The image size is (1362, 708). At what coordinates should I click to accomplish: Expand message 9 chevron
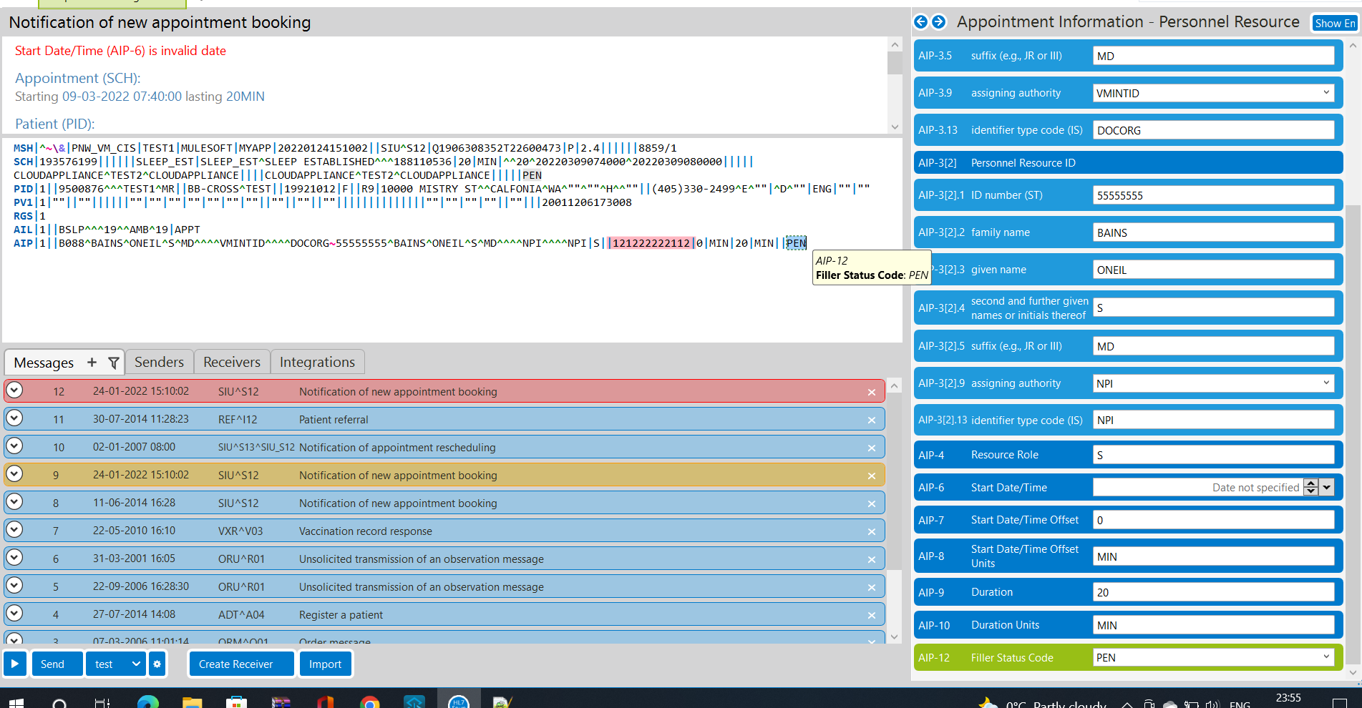click(x=14, y=474)
